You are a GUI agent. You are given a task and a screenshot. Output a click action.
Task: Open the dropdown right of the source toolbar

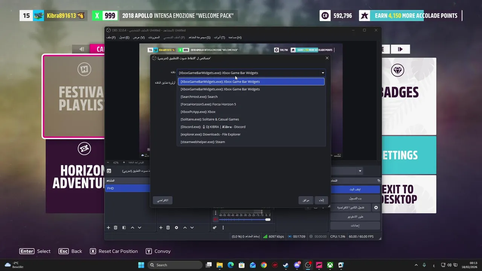click(x=360, y=171)
